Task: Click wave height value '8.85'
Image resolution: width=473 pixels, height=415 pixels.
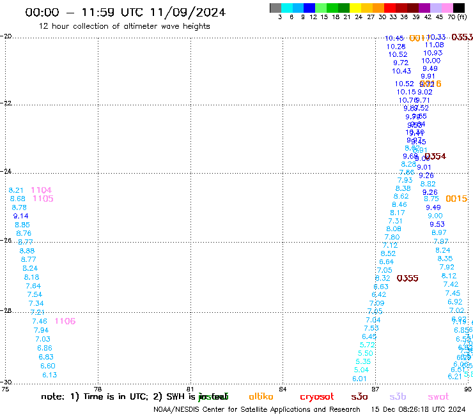Action: pos(22,225)
